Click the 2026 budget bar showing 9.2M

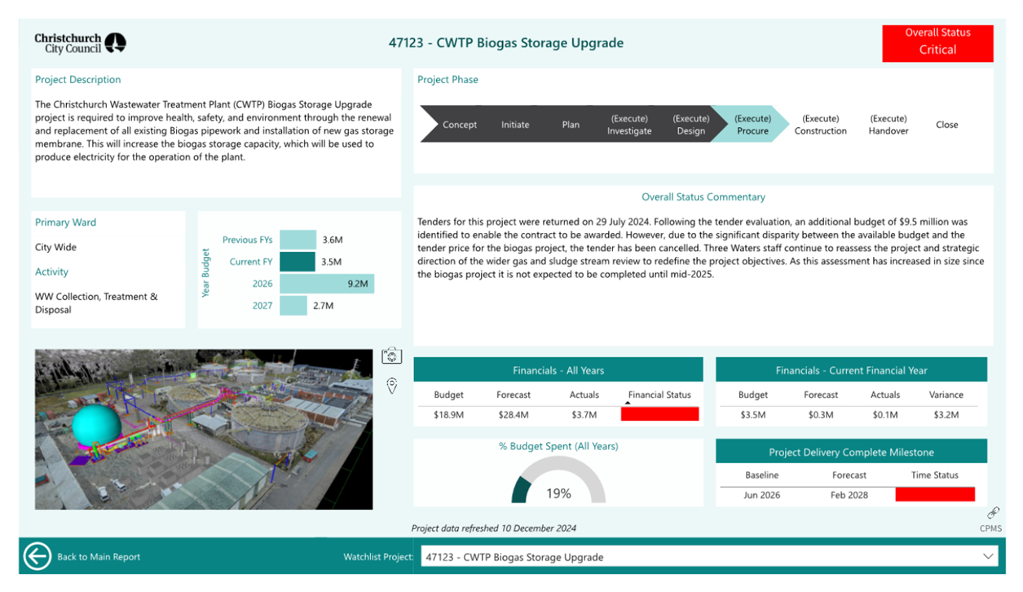pyautogui.click(x=327, y=284)
